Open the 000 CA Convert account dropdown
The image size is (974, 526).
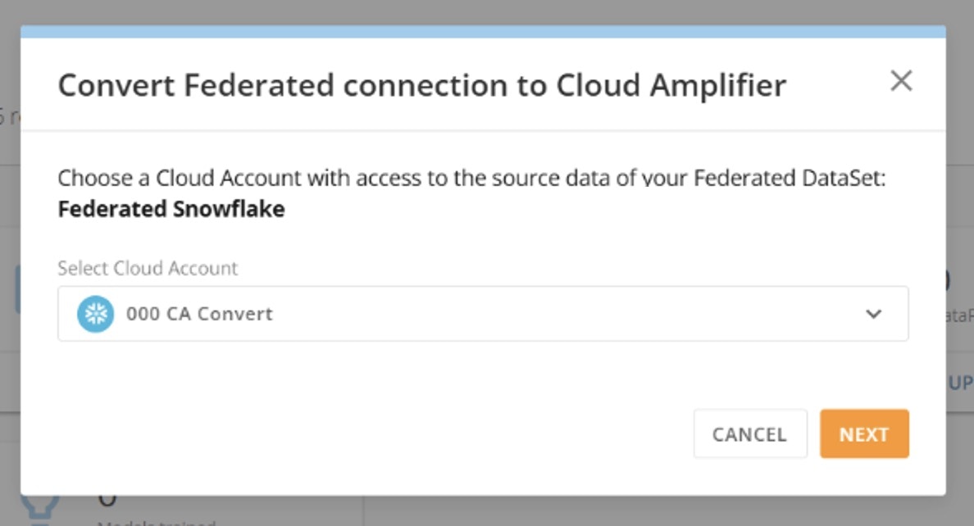click(483, 314)
